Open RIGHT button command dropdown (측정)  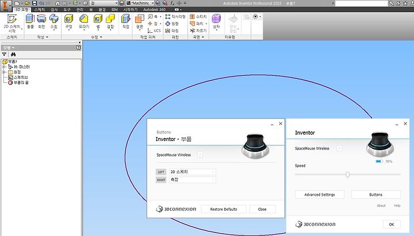193,180
